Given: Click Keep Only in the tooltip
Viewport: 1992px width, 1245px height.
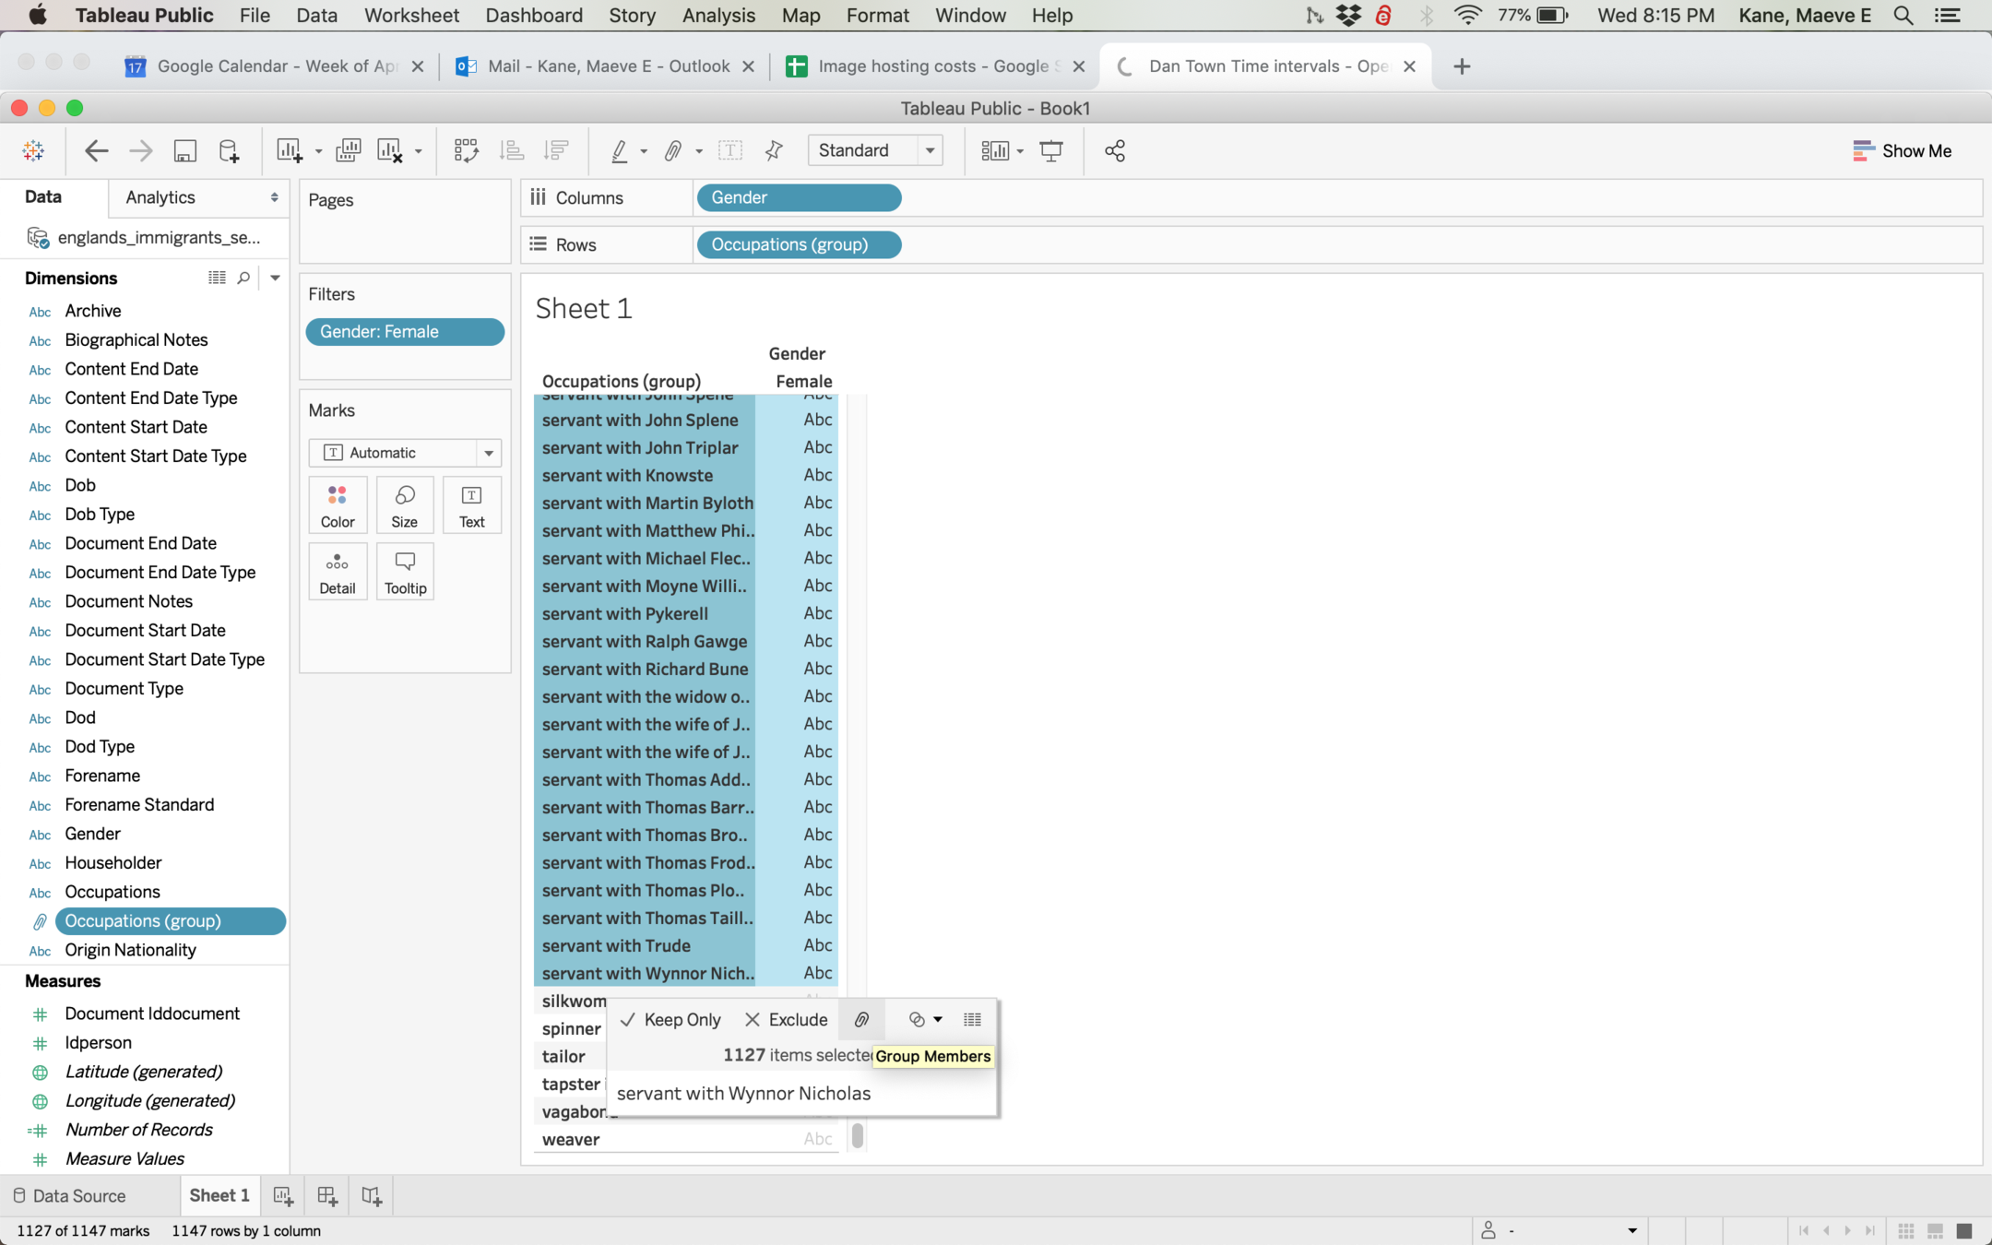Looking at the screenshot, I should tap(670, 1019).
